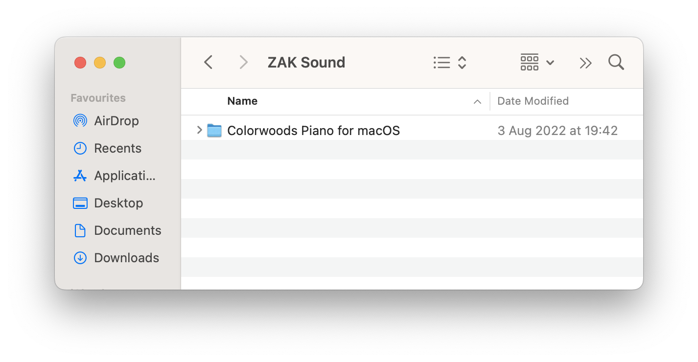Screen dimensions: 698x362
Task: Click the forward navigation chevron
Action: tap(243, 63)
